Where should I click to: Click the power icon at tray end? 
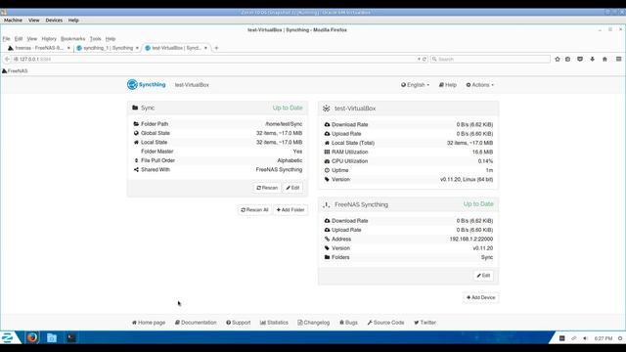coord(620,338)
